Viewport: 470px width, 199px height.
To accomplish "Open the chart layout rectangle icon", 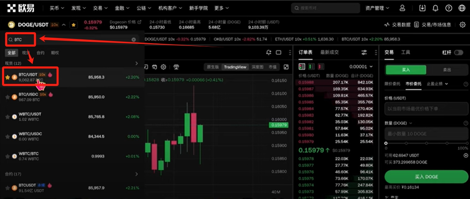I will [278, 52].
